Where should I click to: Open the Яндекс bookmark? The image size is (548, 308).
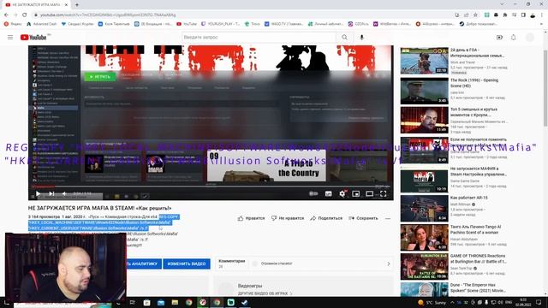[13, 24]
